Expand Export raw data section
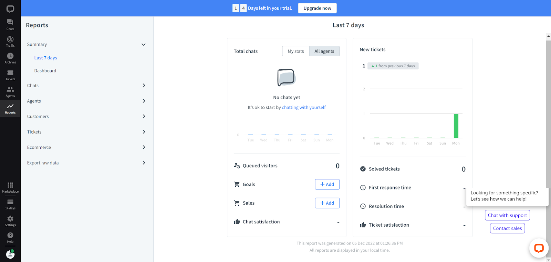The width and height of the screenshot is (551, 262). [144, 163]
